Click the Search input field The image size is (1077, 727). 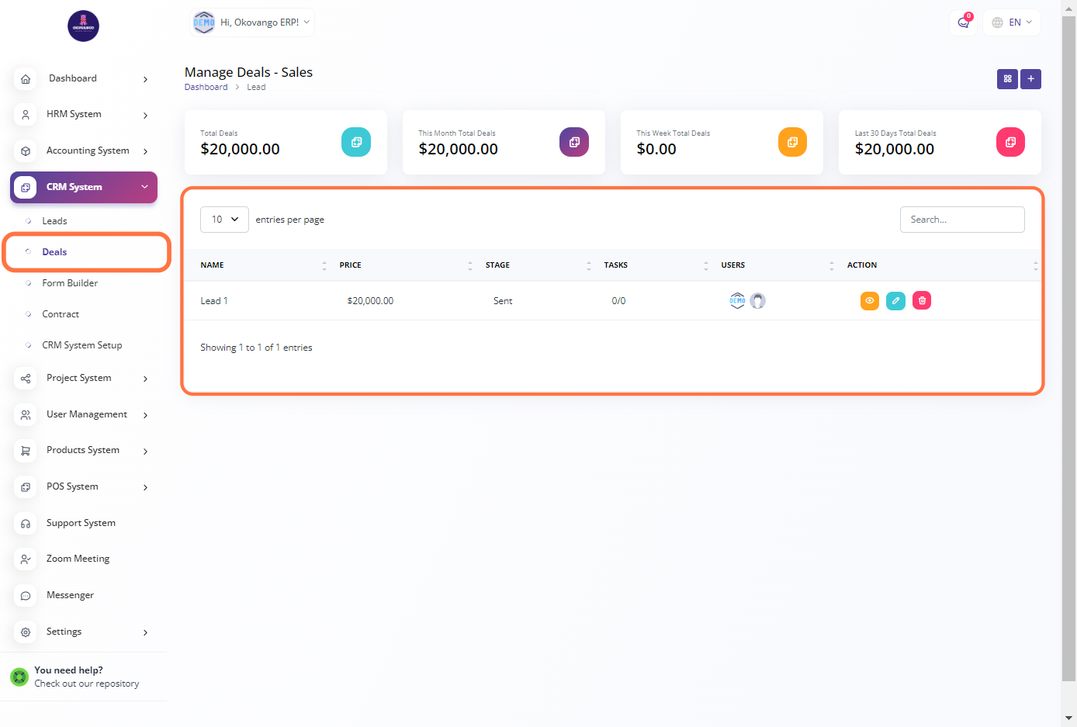click(961, 220)
